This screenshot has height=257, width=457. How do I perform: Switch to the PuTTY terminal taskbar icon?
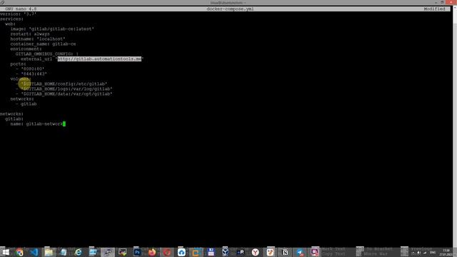coord(108,252)
